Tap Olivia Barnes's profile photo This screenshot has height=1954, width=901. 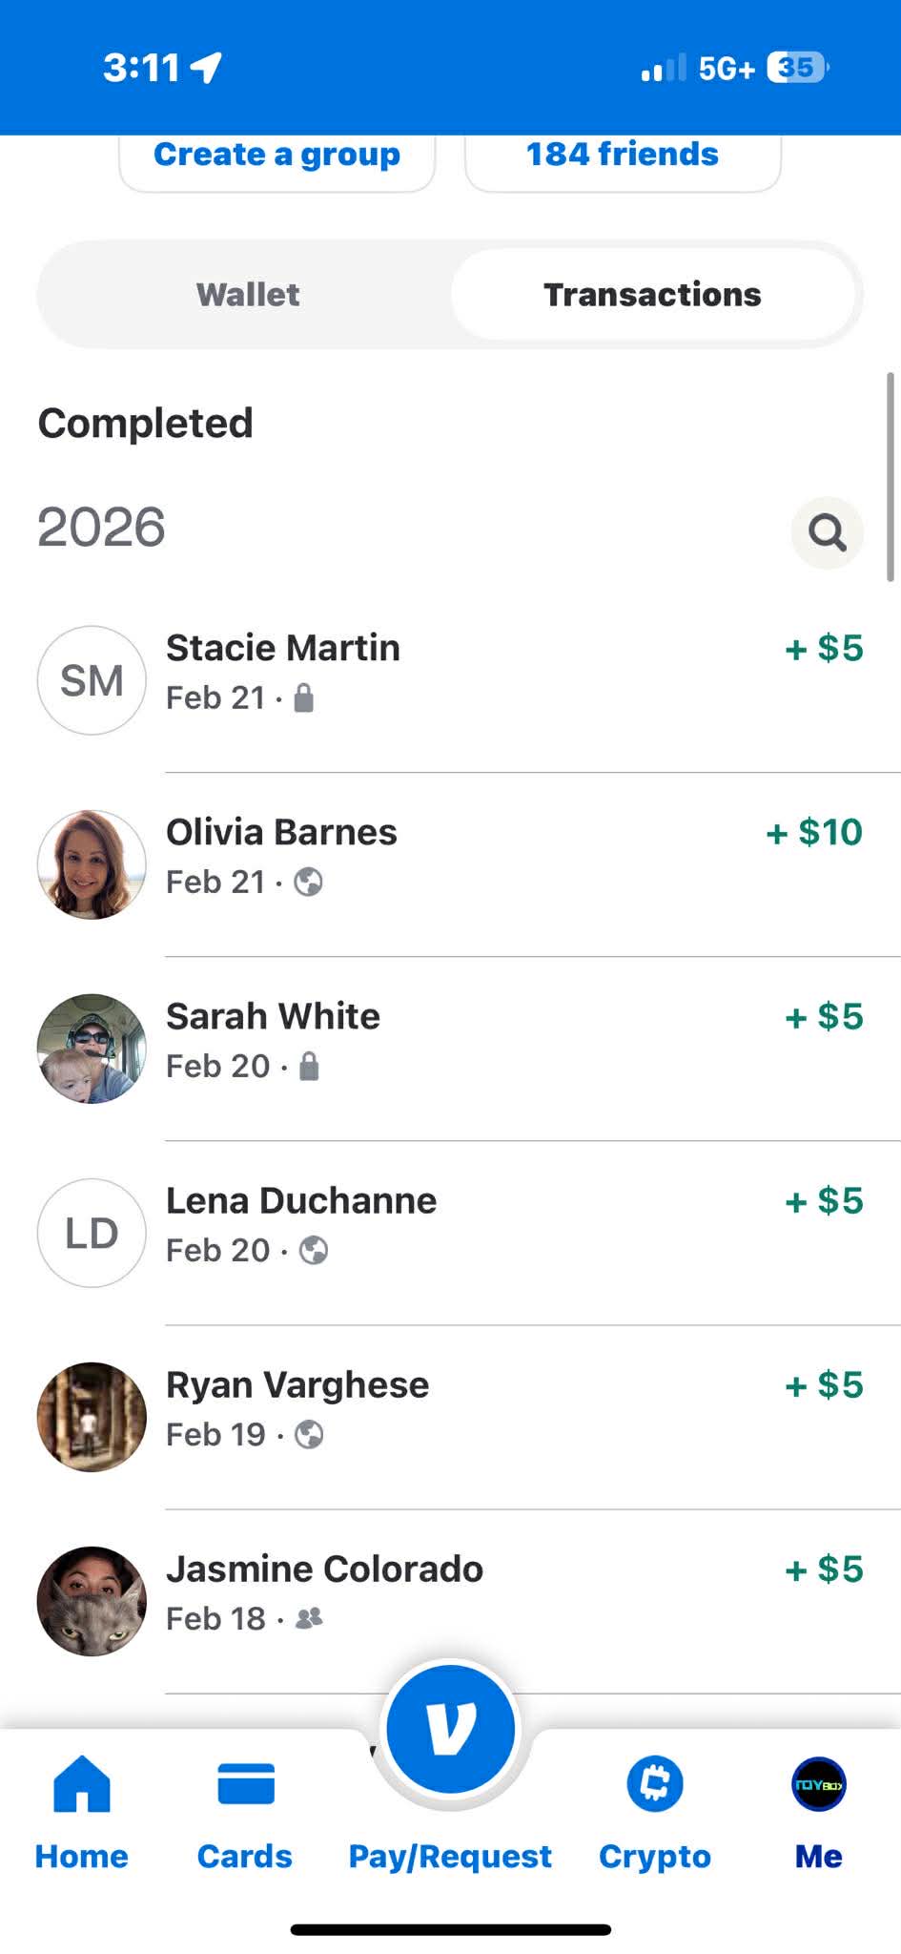coord(92,864)
